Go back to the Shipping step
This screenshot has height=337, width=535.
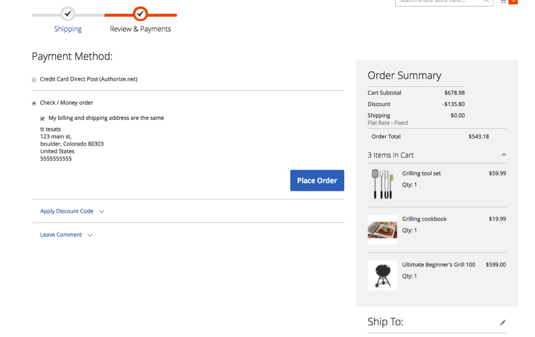68,29
